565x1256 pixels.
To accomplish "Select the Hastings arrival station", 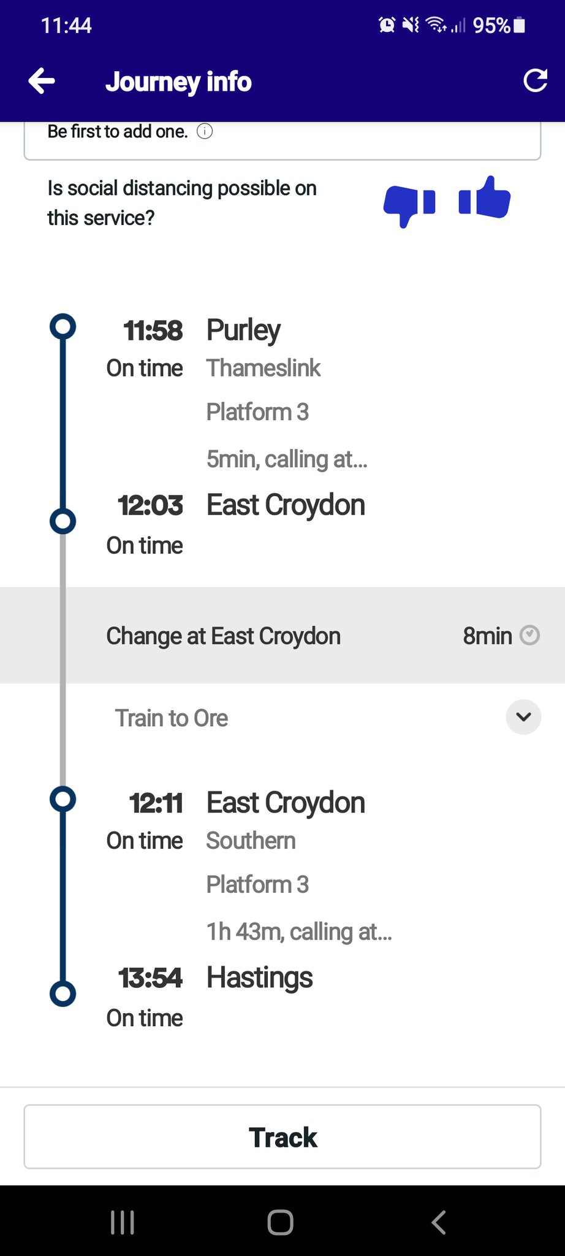I will pyautogui.click(x=259, y=978).
